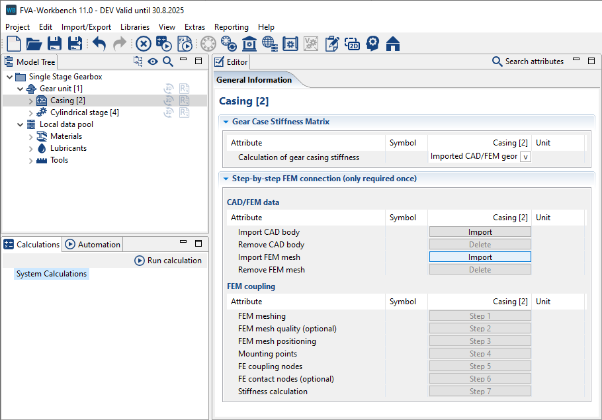This screenshot has width=602, height=420.
Task: Collapse the Gear Case Stiffness Matrix section
Action: pos(226,122)
